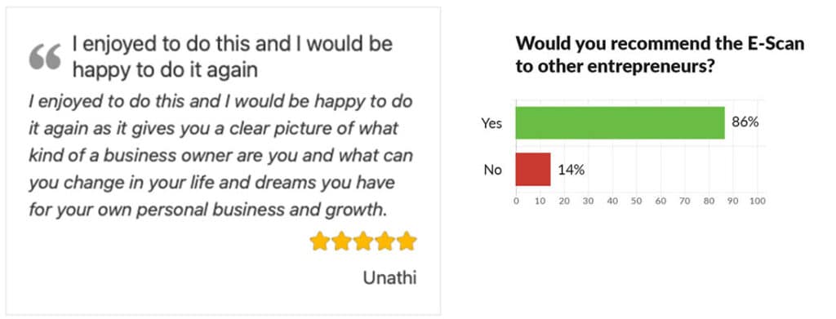The image size is (836, 319).
Task: Click the Yes axis label
Action: pyautogui.click(x=491, y=123)
